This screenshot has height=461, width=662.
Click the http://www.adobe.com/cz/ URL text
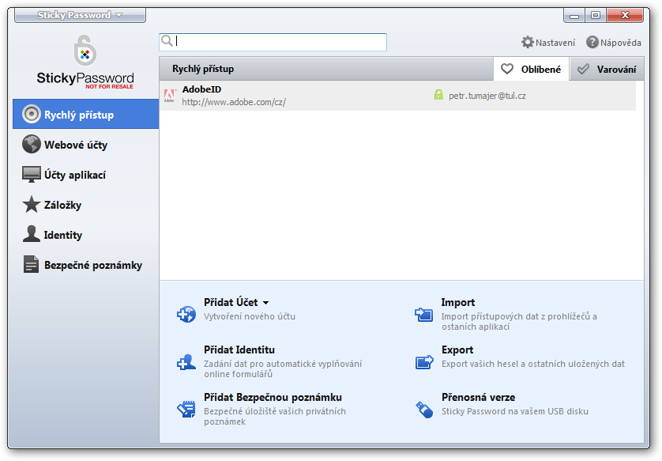[x=234, y=102]
